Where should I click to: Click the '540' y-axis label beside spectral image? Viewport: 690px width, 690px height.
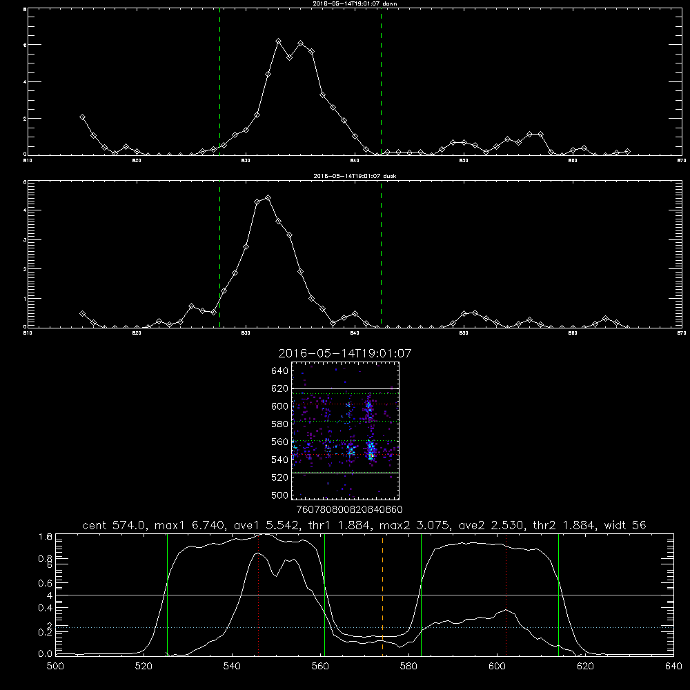point(280,460)
